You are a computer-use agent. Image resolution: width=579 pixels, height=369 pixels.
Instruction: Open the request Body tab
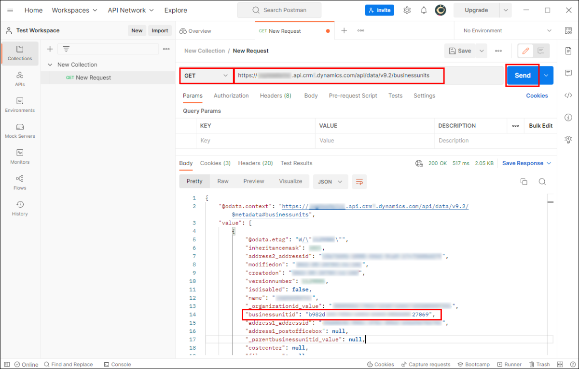point(311,95)
